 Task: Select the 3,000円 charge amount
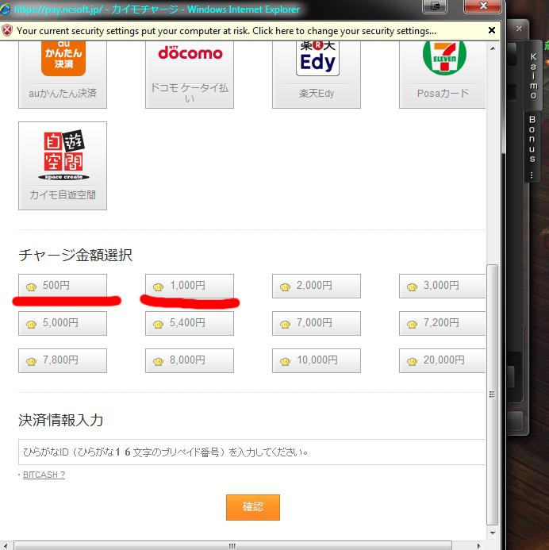pos(443,286)
